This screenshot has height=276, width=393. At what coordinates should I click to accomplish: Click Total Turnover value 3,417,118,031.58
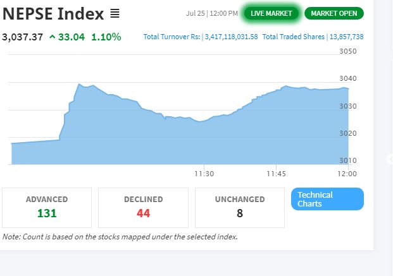(232, 37)
